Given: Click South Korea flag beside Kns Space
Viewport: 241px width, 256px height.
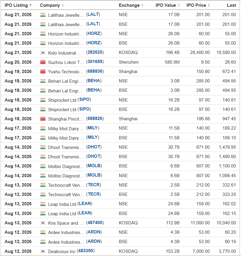Looking at the screenshot, I should click(43, 223).
